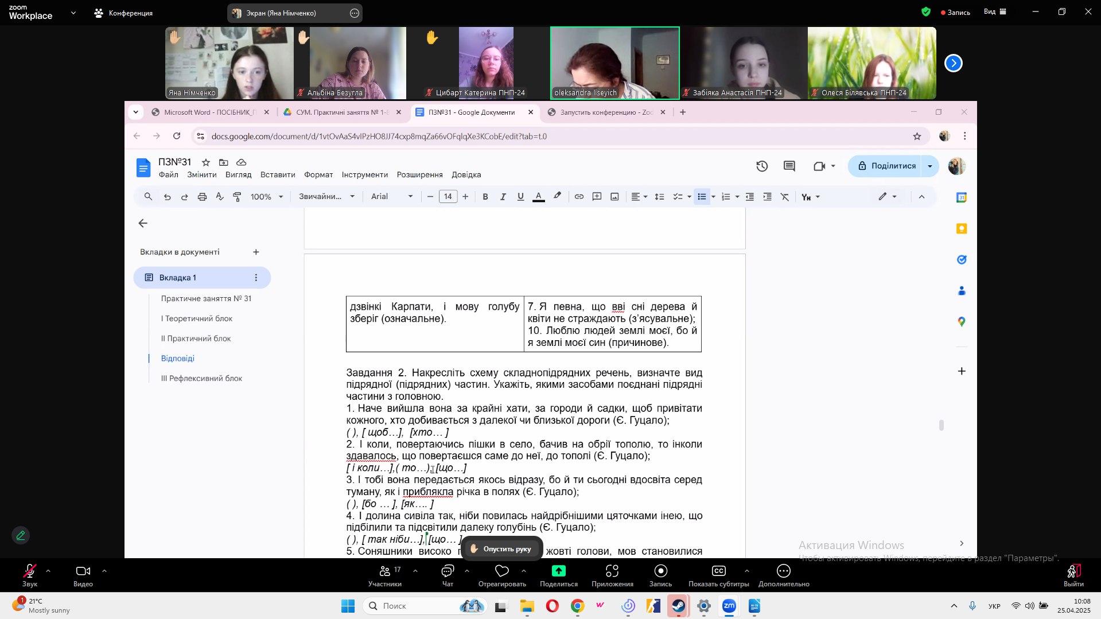The width and height of the screenshot is (1101, 619).
Task: Open the Arial font dropdown
Action: coord(392,197)
